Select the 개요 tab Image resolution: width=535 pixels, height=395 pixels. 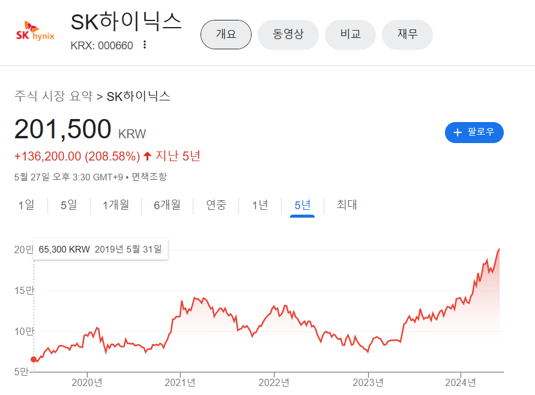tap(226, 34)
